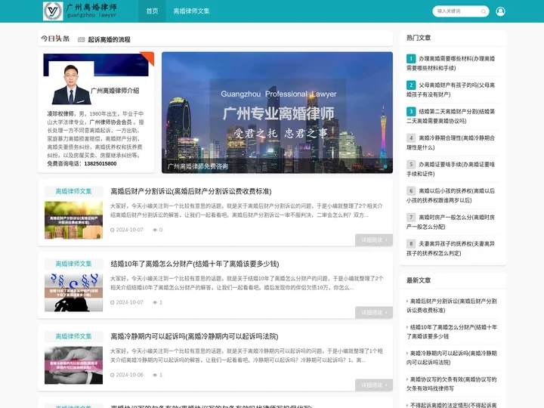Open article 结婚10年了离婚怎么分财产 title

point(195,264)
